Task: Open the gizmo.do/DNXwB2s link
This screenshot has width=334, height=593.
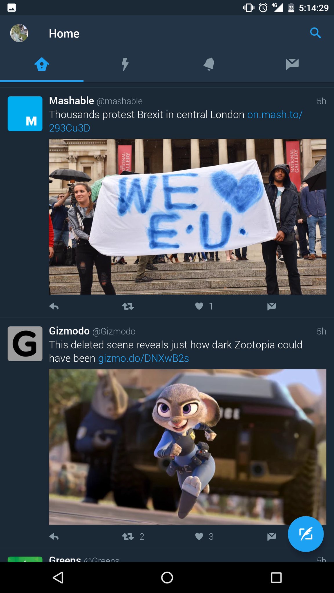Action: [144, 358]
